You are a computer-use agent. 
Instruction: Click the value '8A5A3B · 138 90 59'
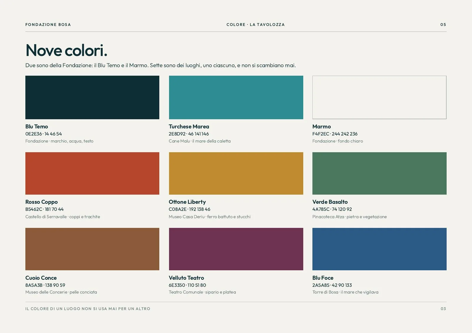tap(45, 285)
